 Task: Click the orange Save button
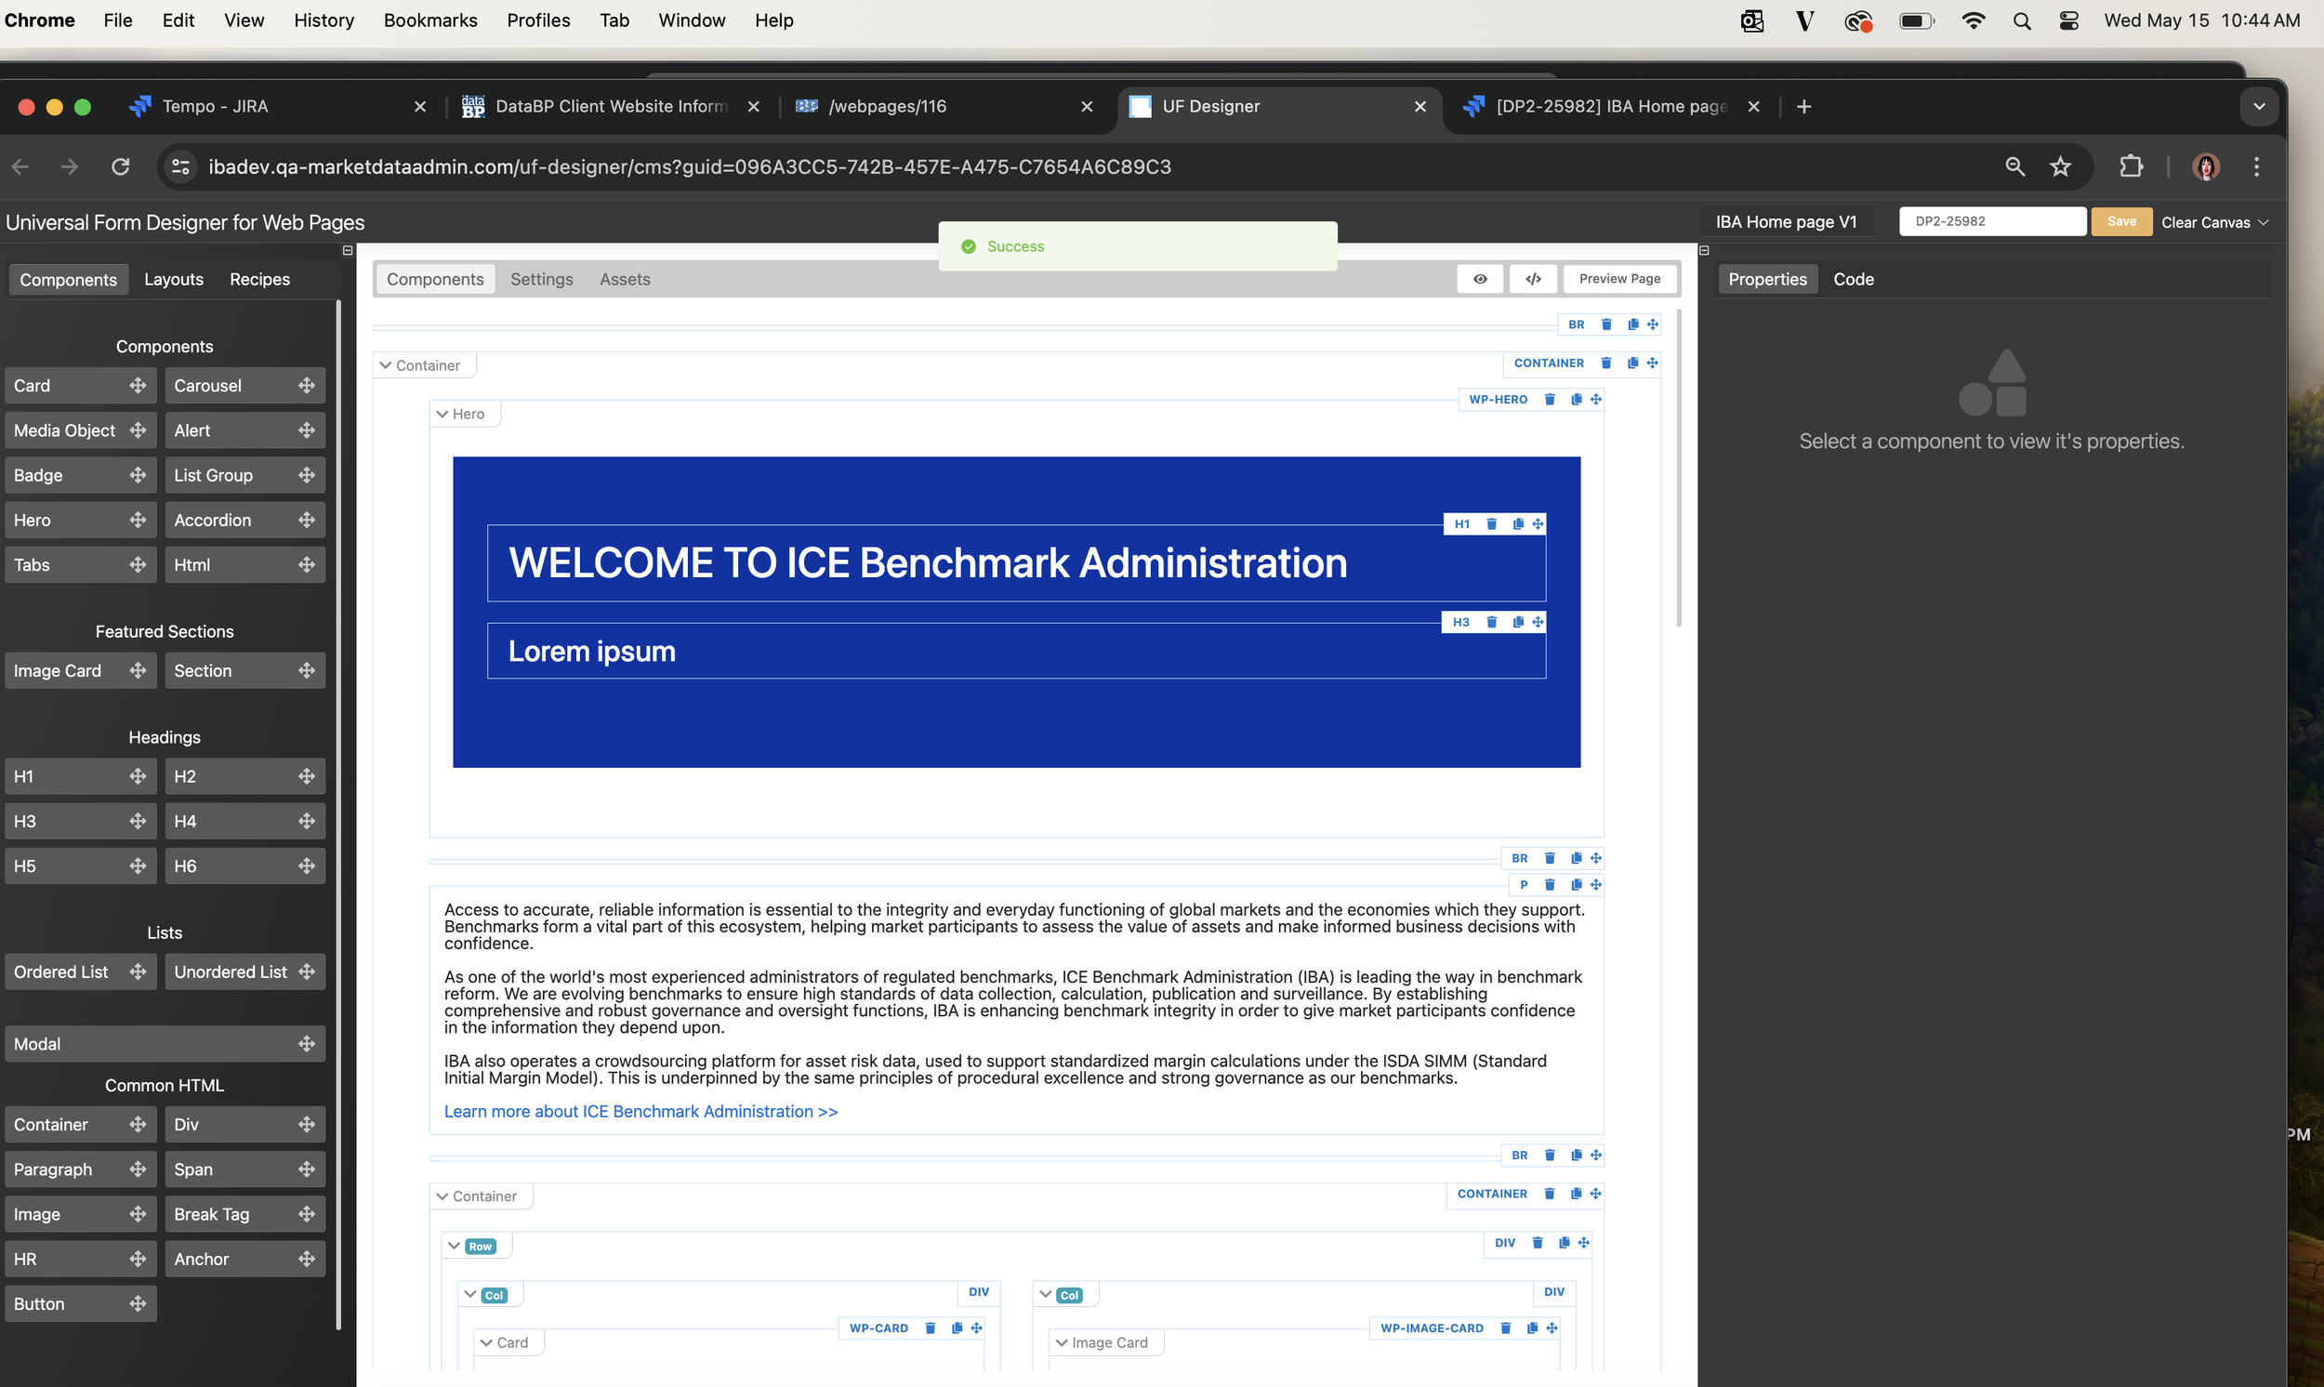coord(2121,221)
